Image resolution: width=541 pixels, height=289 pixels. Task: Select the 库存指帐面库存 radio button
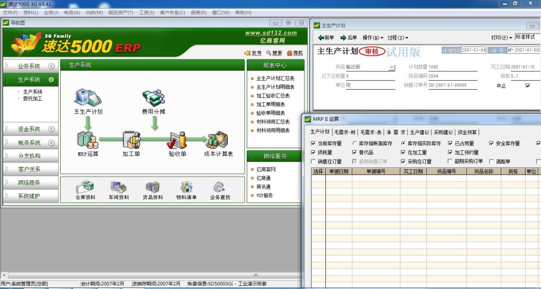point(355,143)
